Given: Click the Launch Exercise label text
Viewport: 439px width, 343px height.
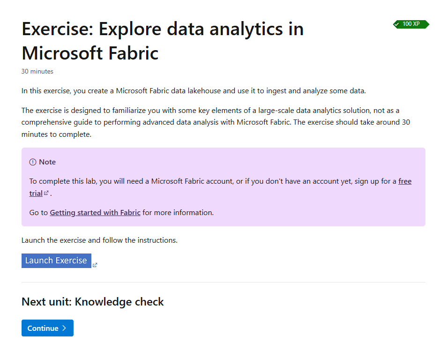Looking at the screenshot, I should (56, 261).
